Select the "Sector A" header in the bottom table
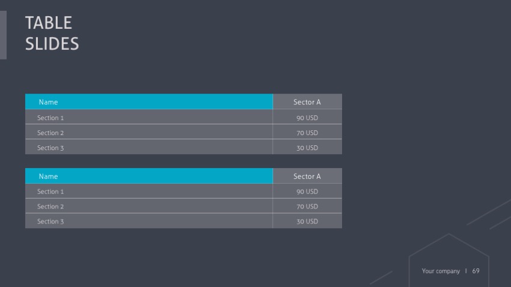 pyautogui.click(x=307, y=177)
